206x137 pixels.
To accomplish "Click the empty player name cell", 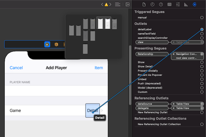I will 56,91.
